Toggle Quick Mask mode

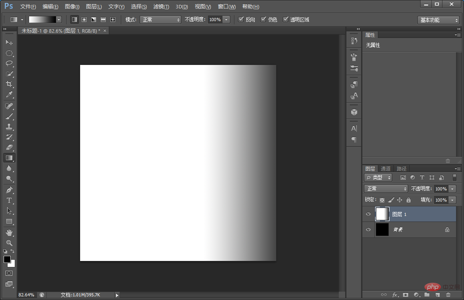(x=9, y=273)
